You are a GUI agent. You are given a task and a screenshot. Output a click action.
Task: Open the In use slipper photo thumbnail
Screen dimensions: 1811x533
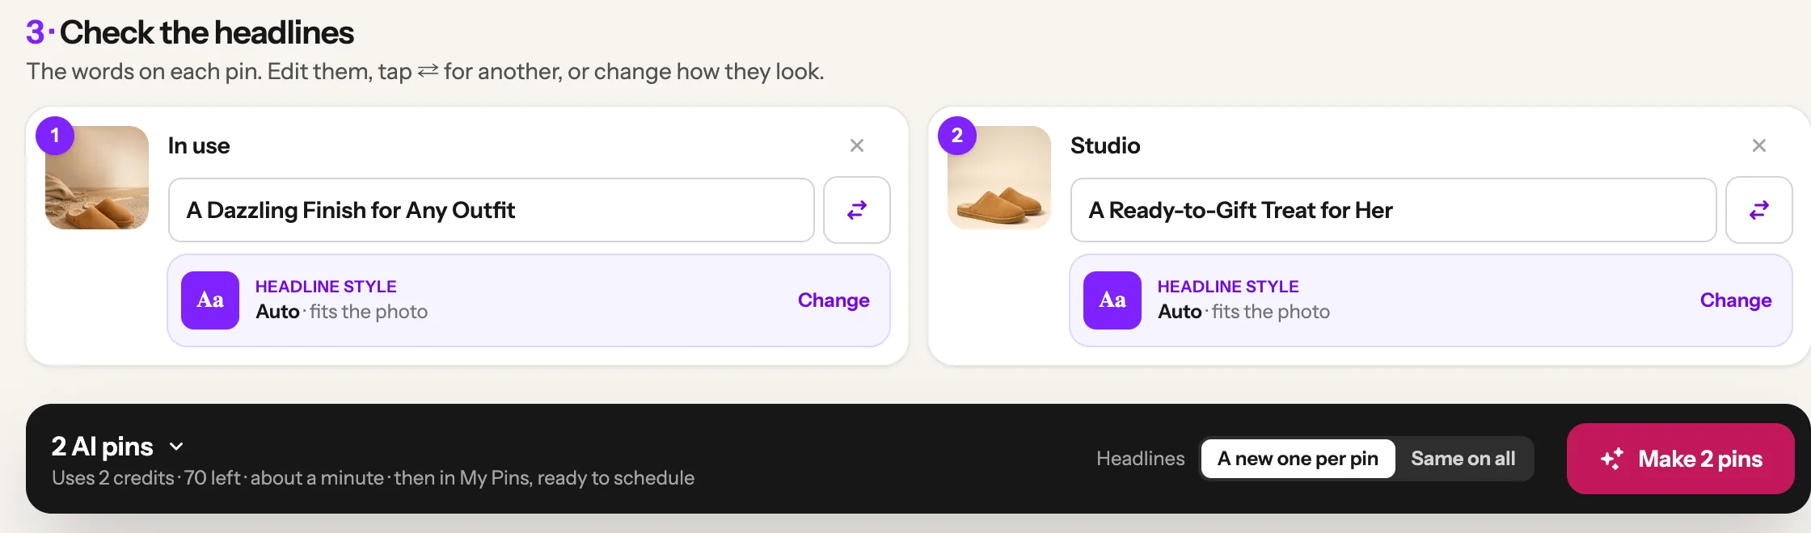[97, 178]
